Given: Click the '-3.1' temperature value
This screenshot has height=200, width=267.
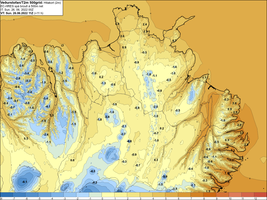Looking at the screenshot, I should tap(15, 101).
